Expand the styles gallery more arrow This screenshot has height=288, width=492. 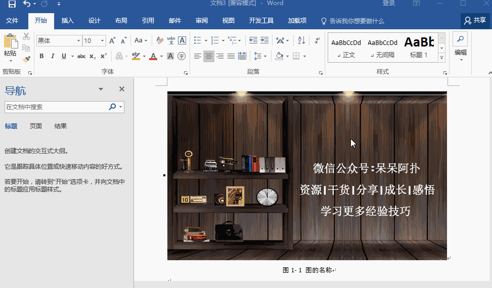pyautogui.click(x=441, y=58)
